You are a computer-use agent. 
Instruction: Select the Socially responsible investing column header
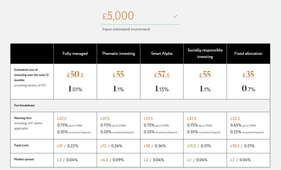(205, 53)
